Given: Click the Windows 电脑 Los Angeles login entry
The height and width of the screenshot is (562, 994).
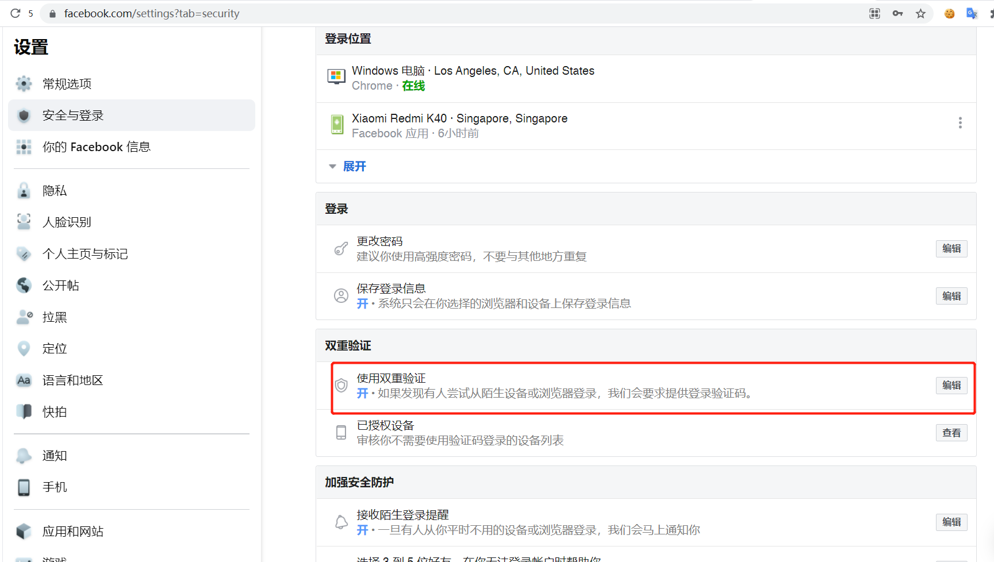Looking at the screenshot, I should point(646,79).
